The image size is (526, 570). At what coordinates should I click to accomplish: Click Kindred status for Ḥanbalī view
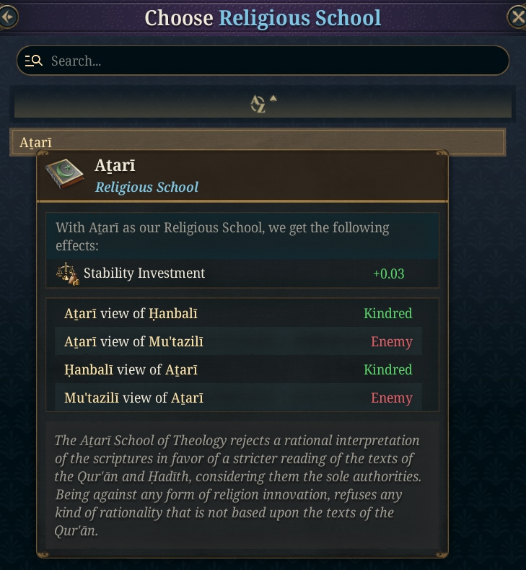pyautogui.click(x=388, y=369)
